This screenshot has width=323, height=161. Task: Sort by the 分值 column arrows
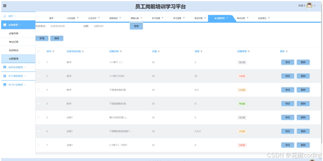pyautogui.click(x=159, y=51)
